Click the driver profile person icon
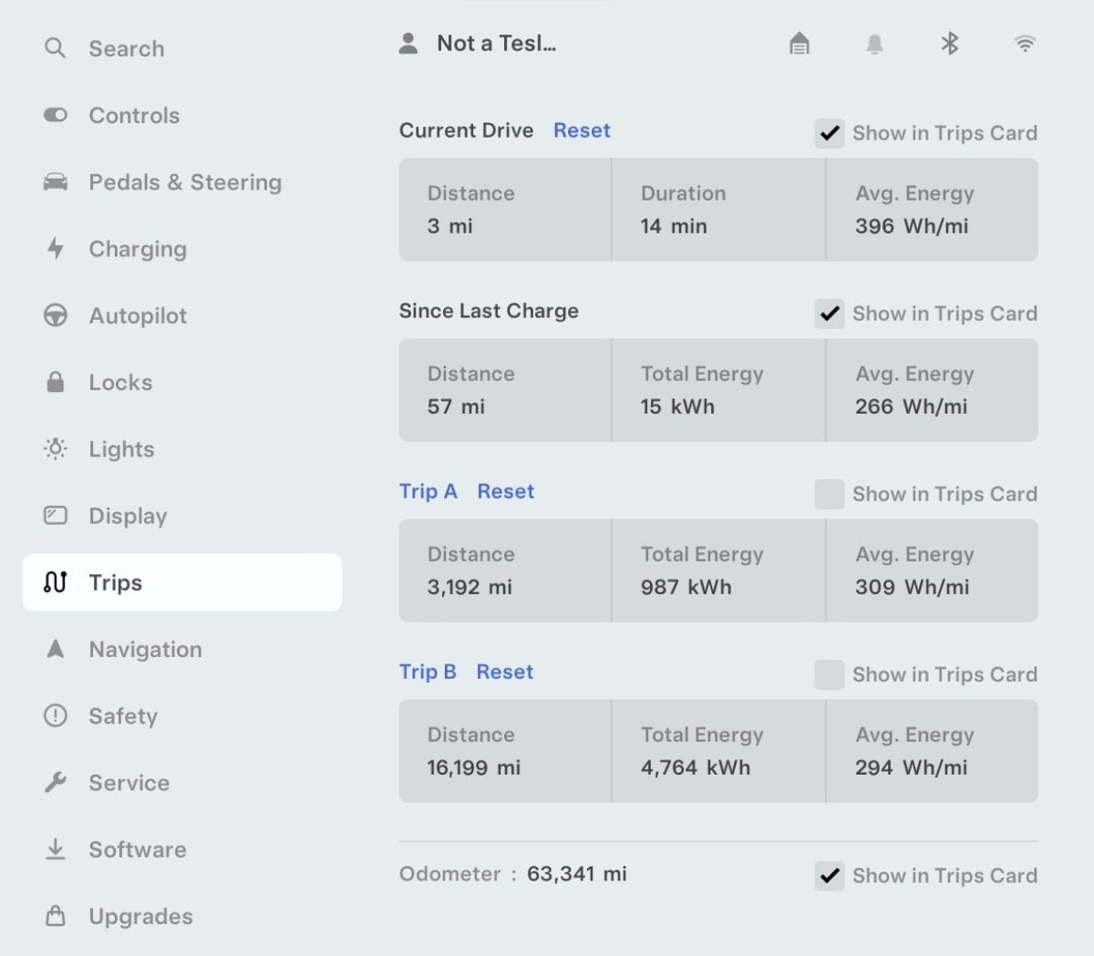Viewport: 1094px width, 956px height. [x=408, y=43]
